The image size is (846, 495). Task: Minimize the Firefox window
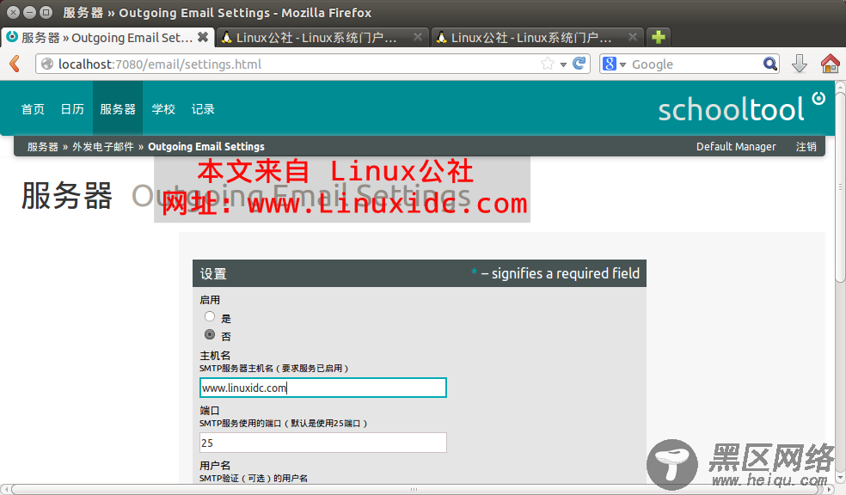[x=30, y=12]
